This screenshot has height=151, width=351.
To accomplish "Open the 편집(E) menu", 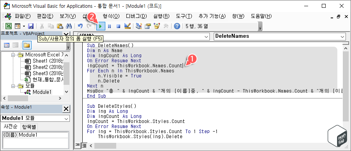I will [x=45, y=16].
